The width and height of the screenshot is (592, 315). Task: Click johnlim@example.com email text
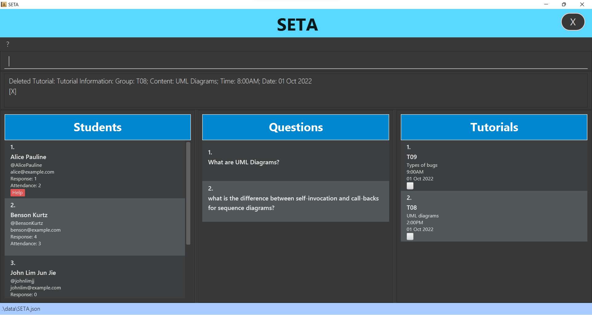pyautogui.click(x=35, y=288)
